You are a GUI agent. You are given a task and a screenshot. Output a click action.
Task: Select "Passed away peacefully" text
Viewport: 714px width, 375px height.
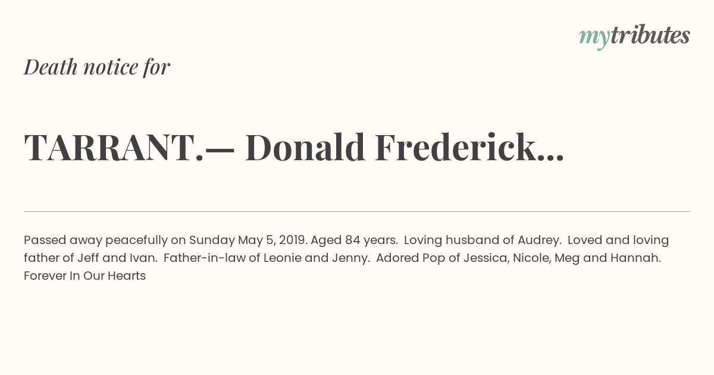96,240
